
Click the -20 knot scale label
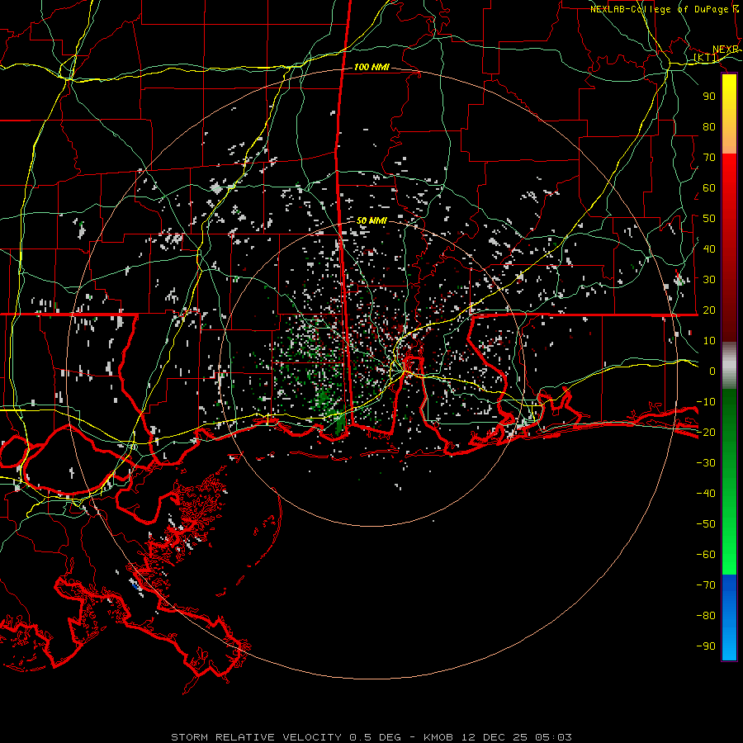coord(706,433)
